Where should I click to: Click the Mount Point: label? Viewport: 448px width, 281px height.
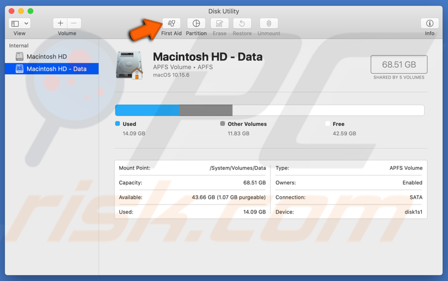click(x=134, y=168)
